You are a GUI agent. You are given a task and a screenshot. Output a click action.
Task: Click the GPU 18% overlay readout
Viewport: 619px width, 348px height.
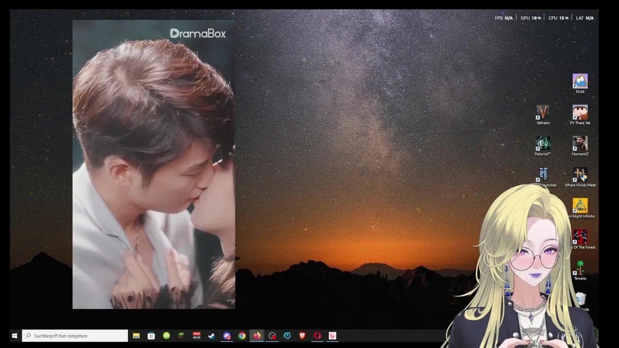click(x=531, y=18)
